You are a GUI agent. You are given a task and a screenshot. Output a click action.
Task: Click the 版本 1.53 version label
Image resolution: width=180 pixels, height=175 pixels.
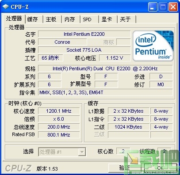tap(47, 169)
